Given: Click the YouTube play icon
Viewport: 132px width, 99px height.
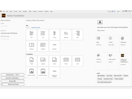Looking at the screenshot, I should point(110,38).
